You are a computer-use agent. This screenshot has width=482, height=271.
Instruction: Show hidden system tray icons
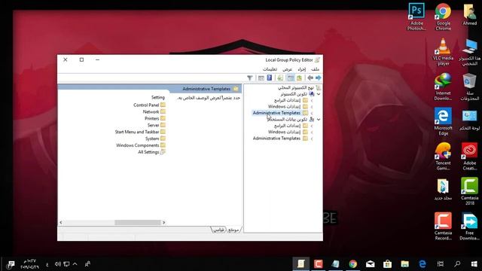coord(75,264)
